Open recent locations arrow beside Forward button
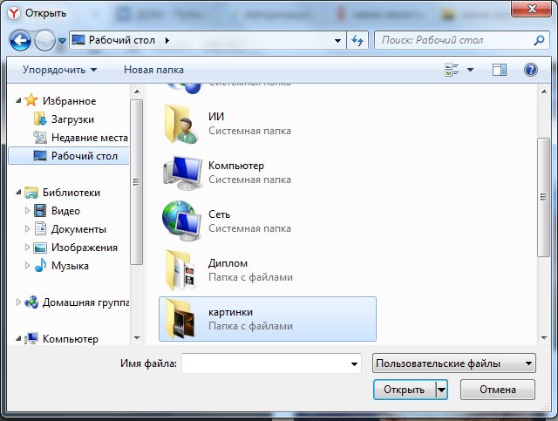 pyautogui.click(x=62, y=41)
